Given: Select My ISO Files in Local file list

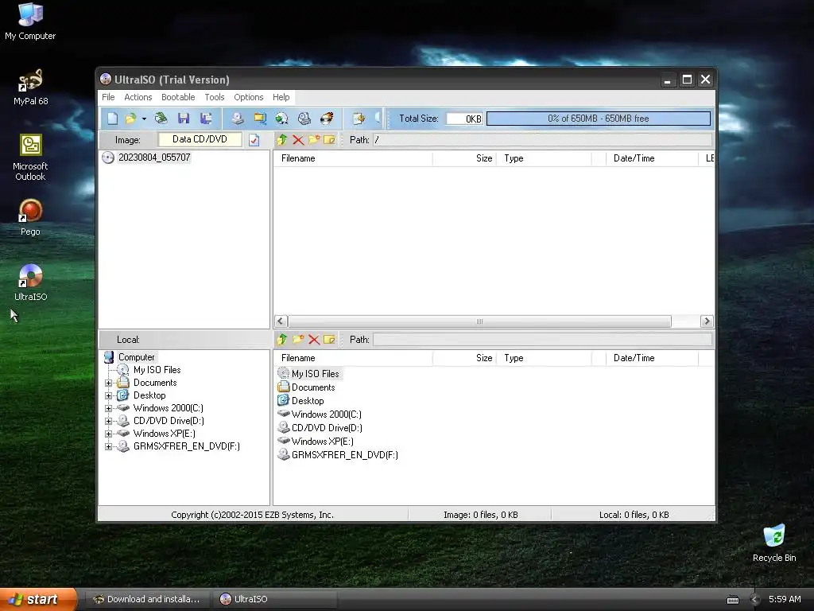Looking at the screenshot, I should [x=315, y=374].
